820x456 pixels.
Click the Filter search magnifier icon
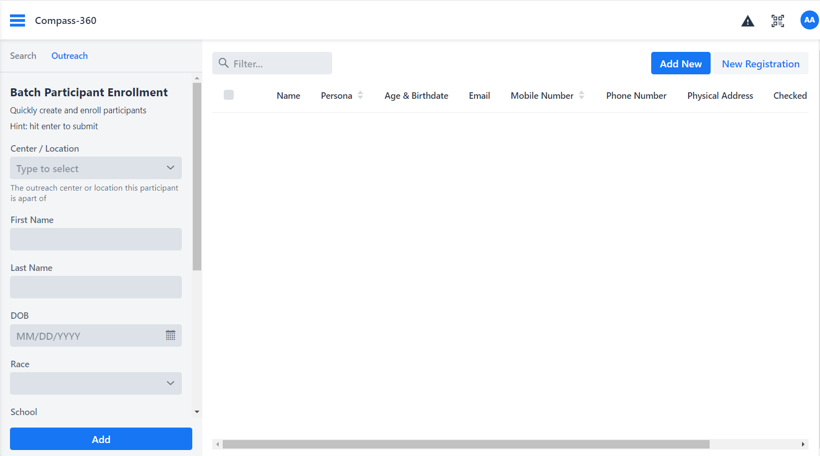tap(224, 63)
